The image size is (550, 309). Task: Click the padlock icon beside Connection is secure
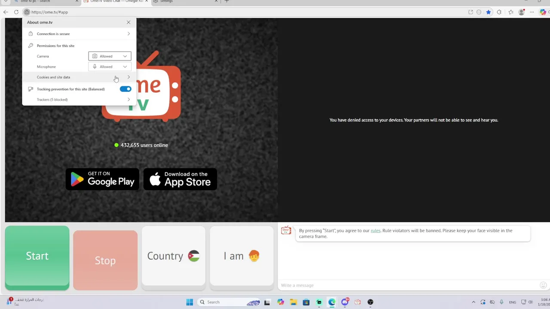tap(31, 33)
